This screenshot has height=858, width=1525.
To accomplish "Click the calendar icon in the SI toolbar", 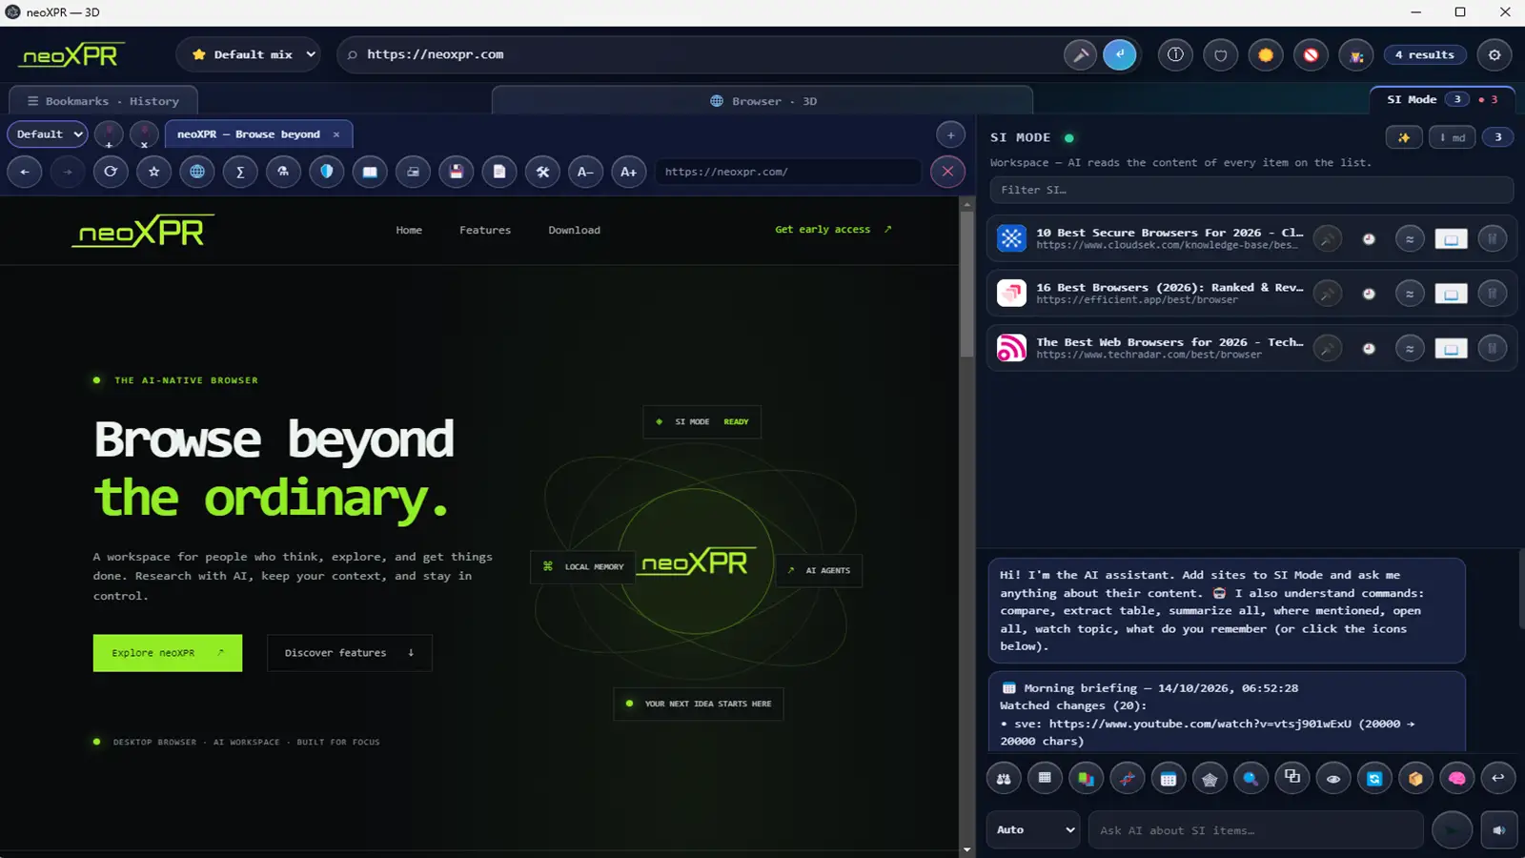I will (x=1169, y=778).
